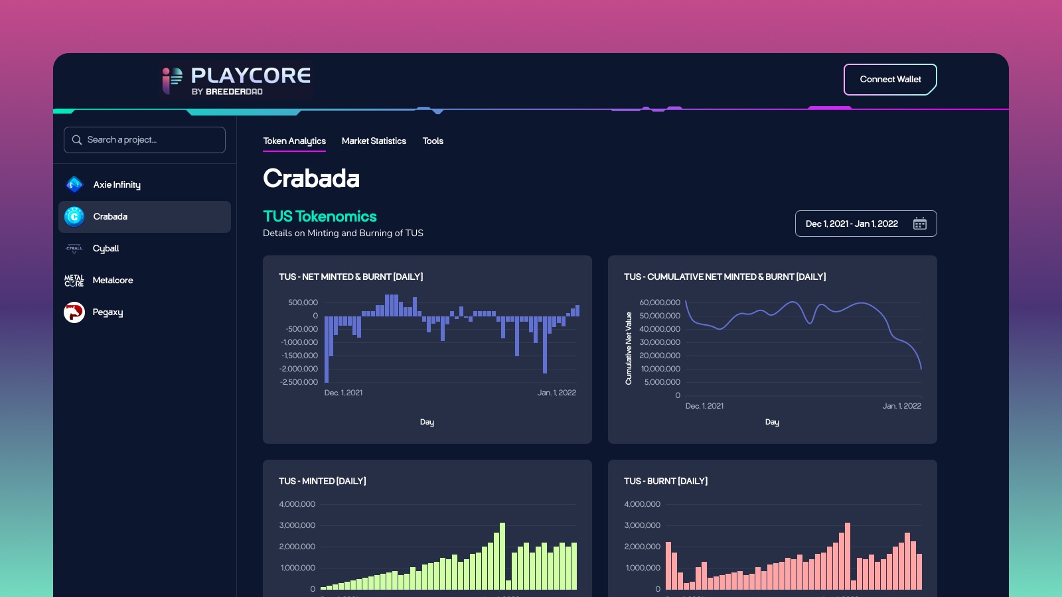Click the TUS - CUMULATIVE NET MINTED & BURNT title

click(x=725, y=277)
